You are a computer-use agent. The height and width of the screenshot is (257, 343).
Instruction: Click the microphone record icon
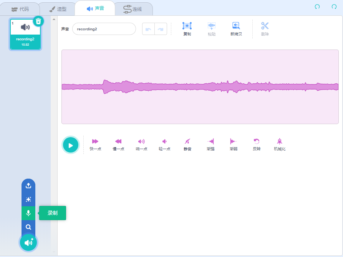coord(28,213)
